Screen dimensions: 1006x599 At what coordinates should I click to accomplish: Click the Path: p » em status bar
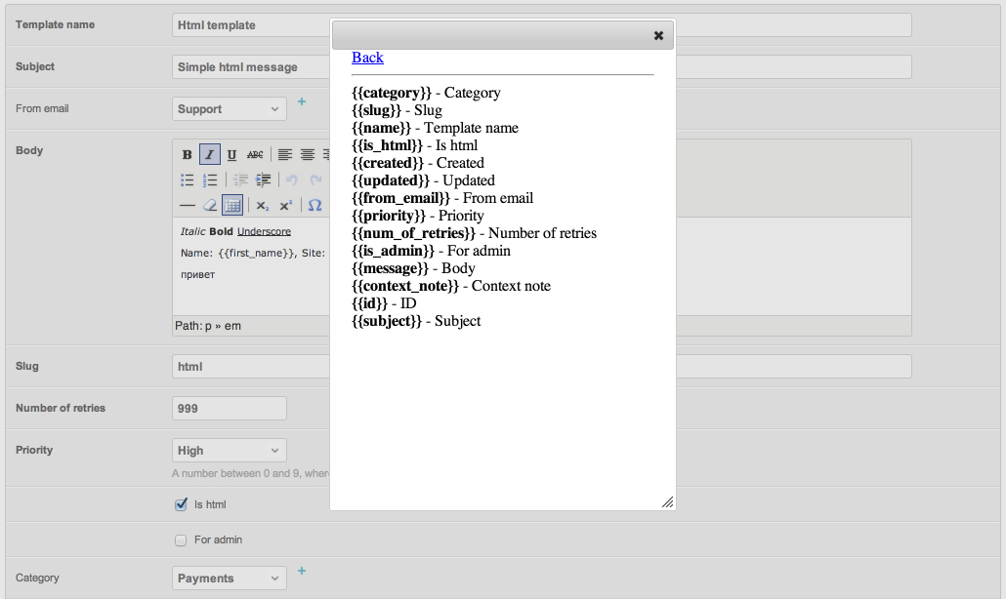coord(208,326)
